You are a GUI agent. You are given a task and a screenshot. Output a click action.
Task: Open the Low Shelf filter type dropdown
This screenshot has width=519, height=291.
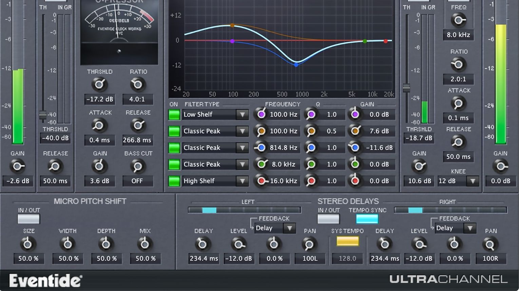pos(242,114)
